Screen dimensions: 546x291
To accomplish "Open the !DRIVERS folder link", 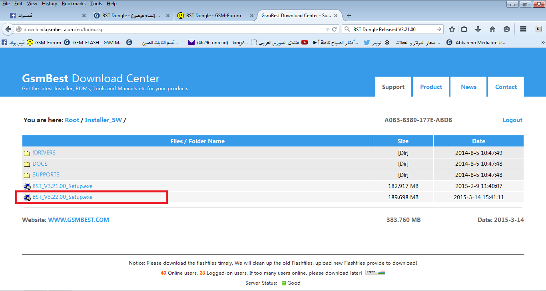I will pyautogui.click(x=44, y=153).
